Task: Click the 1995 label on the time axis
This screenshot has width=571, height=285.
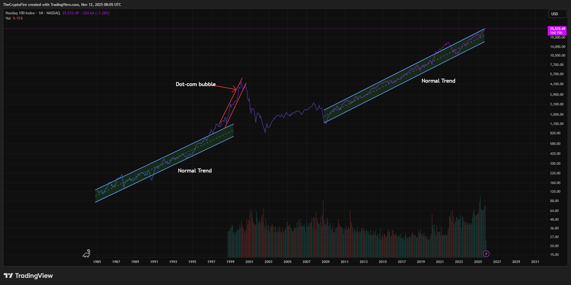Action: (x=192, y=262)
